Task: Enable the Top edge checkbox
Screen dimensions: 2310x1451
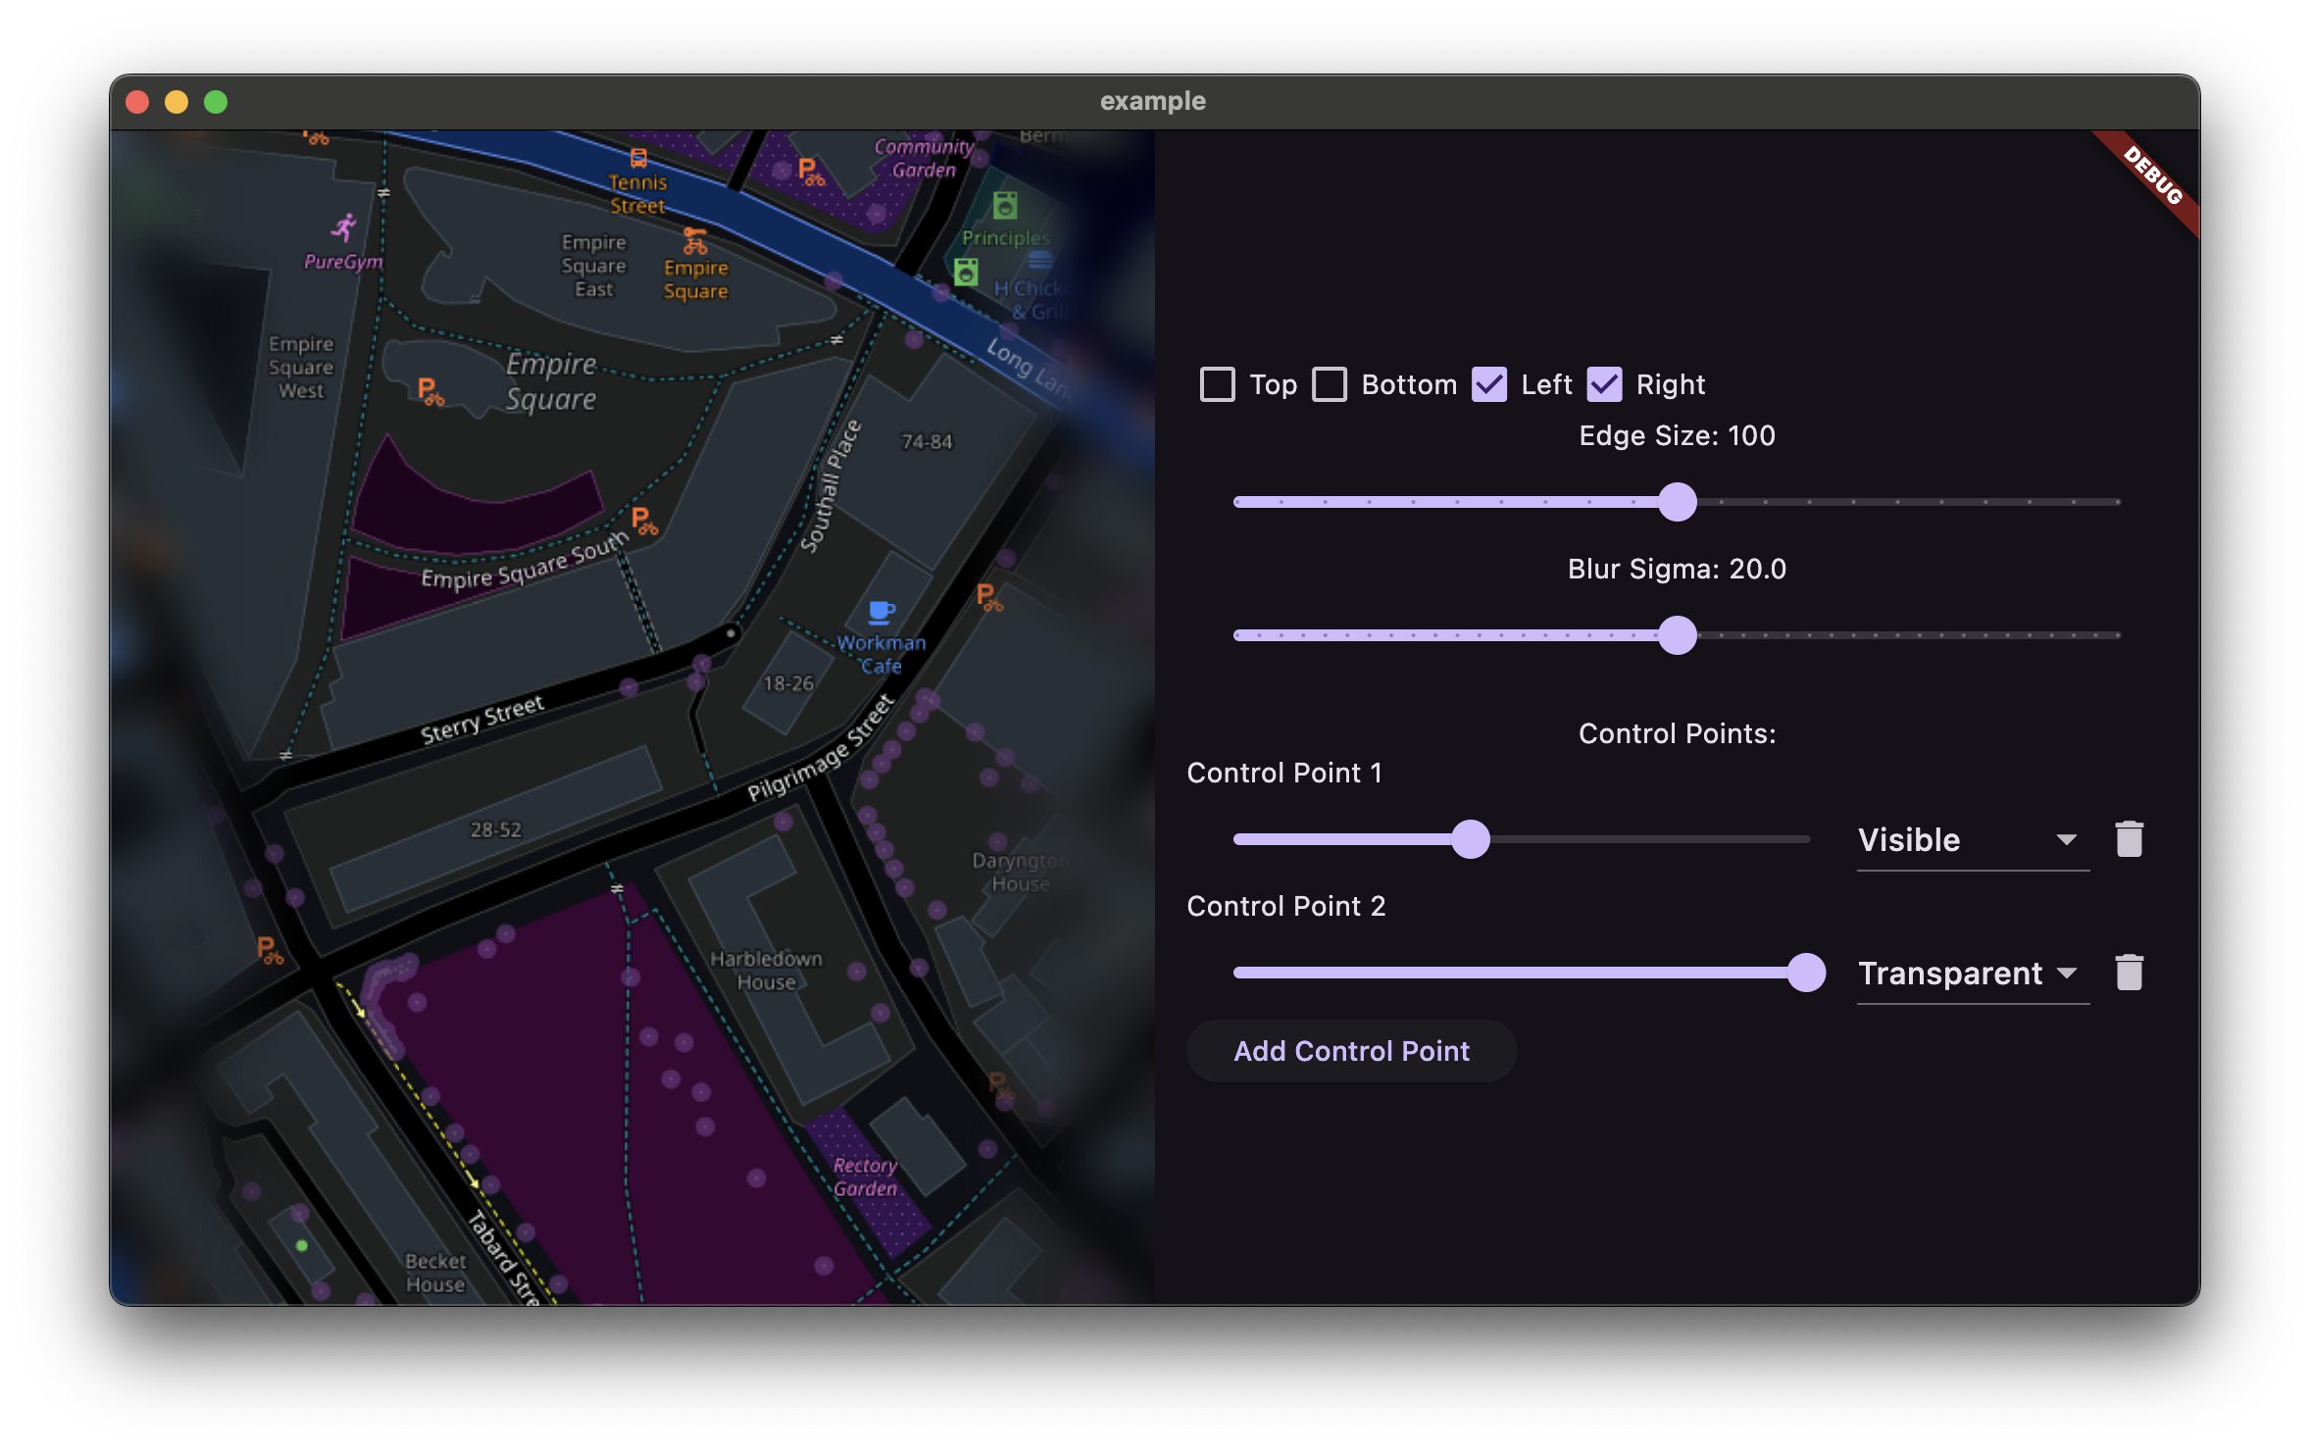Action: [1218, 384]
